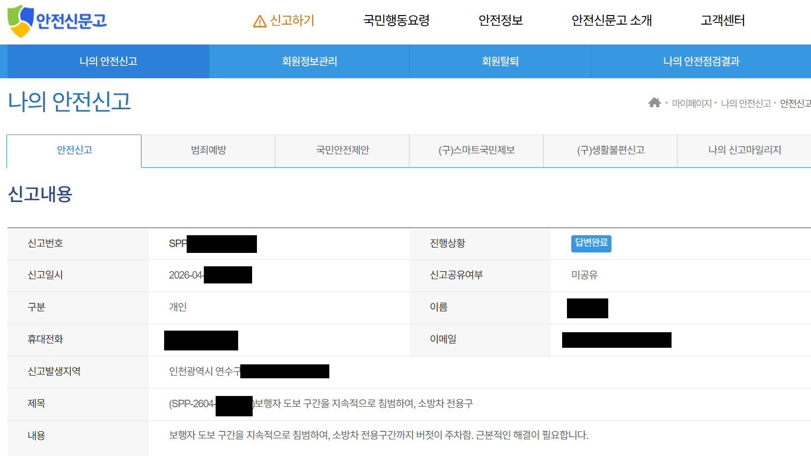
Task: Open the 국민행동요령 menu
Action: click(396, 20)
